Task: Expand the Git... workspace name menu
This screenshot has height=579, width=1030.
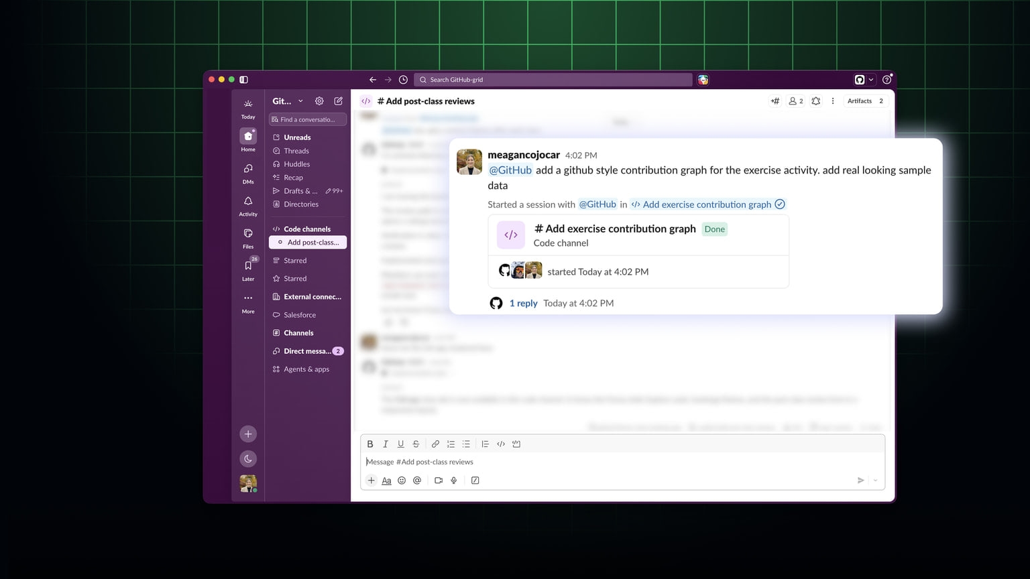Action: 288,101
